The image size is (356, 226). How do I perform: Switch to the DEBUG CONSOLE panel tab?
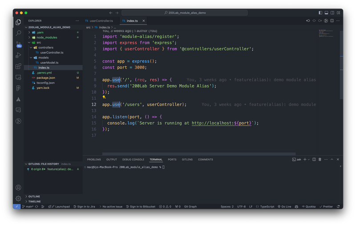[x=133, y=159]
